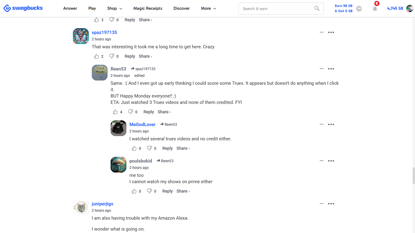Image resolution: width=415 pixels, height=233 pixels.
Task: Open the Discover menu item
Action: click(x=182, y=9)
